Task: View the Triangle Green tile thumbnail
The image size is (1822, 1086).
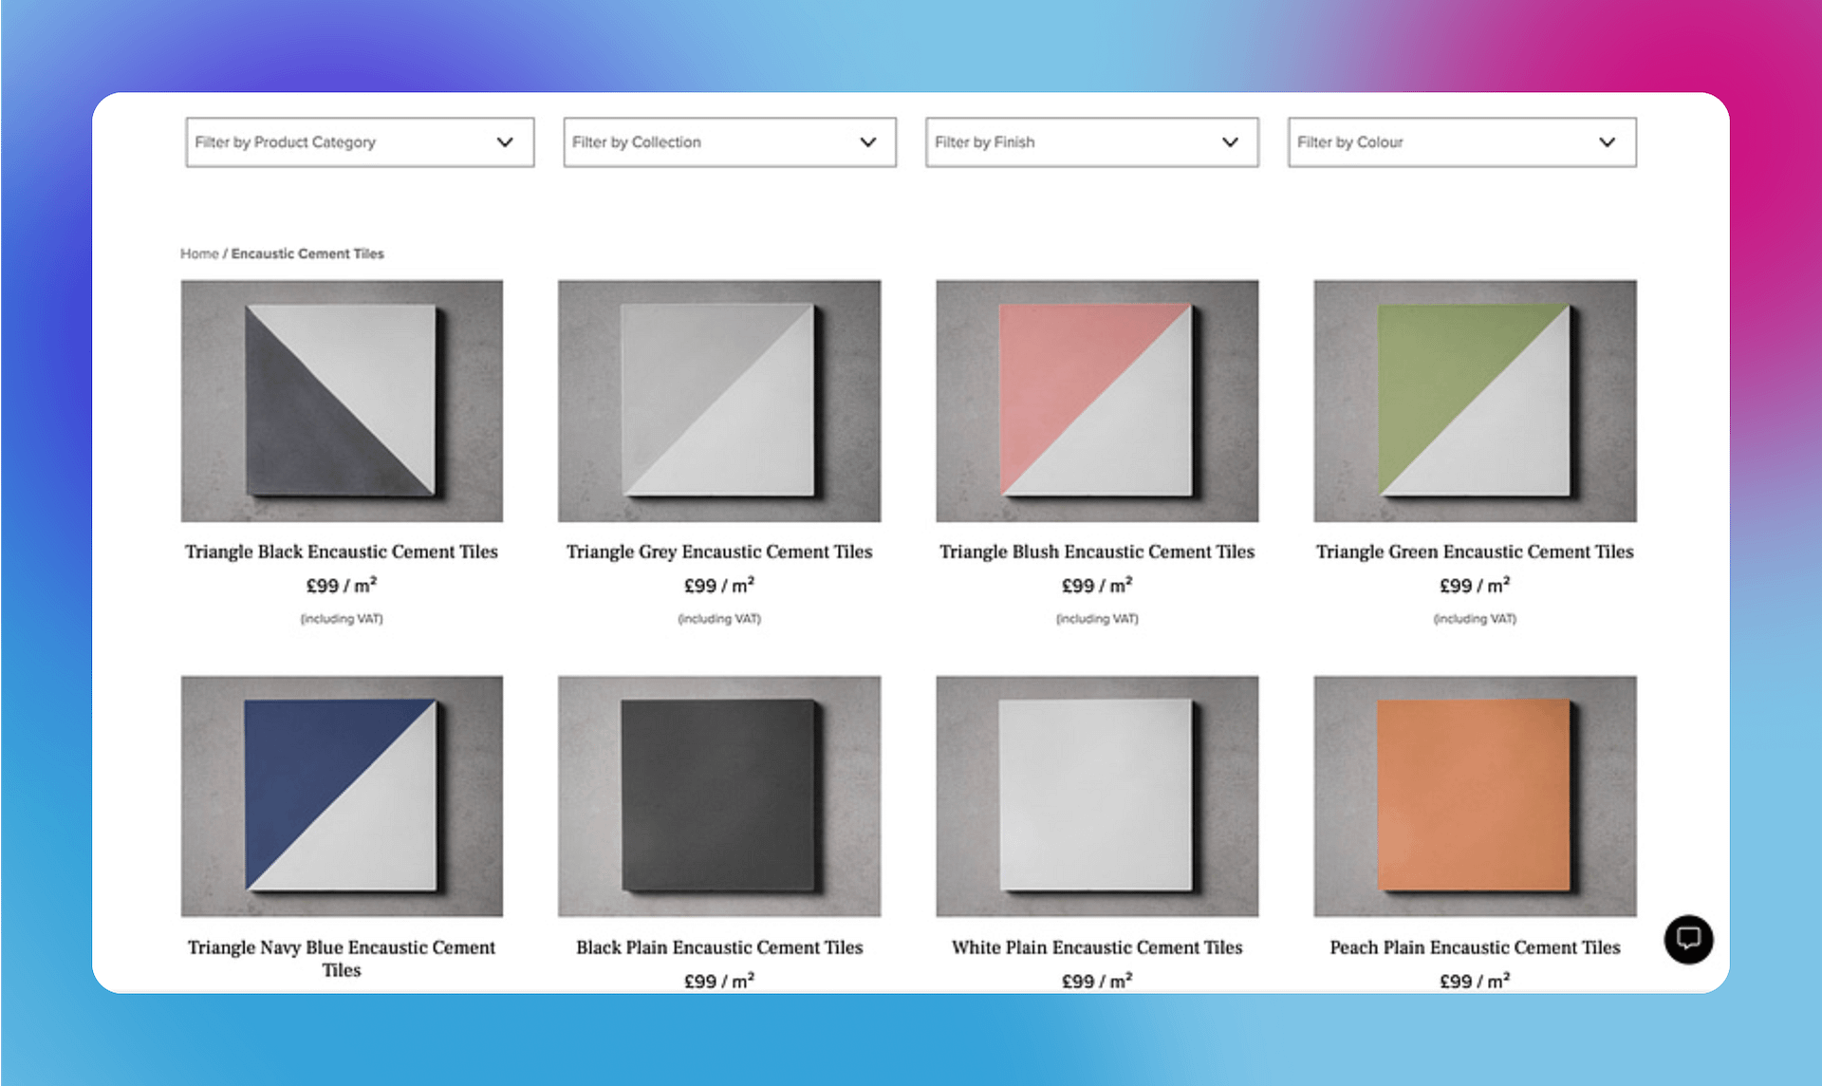Action: 1475,400
